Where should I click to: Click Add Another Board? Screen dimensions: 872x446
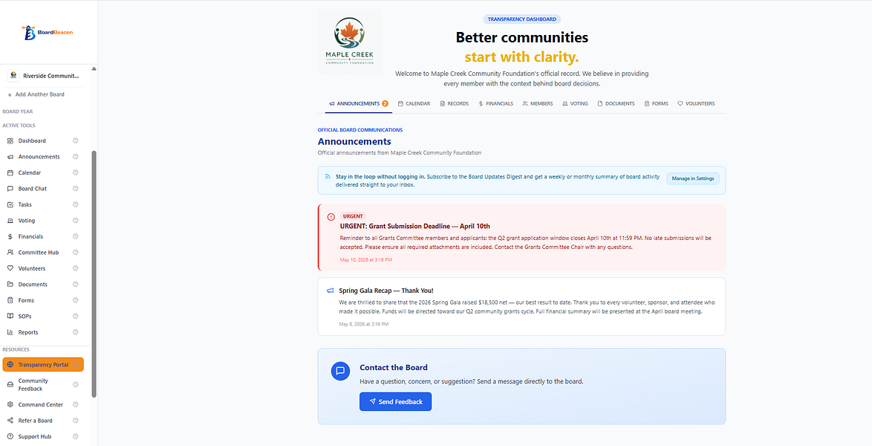pos(36,94)
